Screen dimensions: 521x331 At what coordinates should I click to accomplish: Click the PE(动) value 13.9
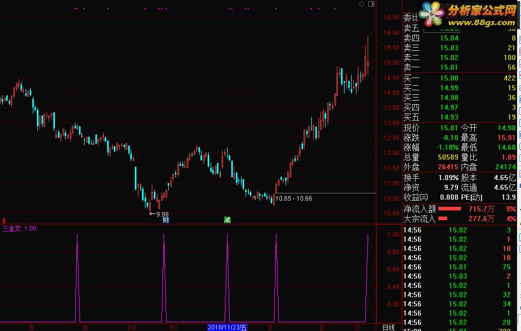pyautogui.click(x=509, y=197)
